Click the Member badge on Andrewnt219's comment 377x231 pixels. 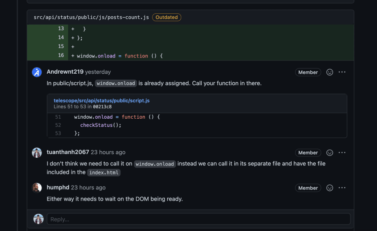coord(308,72)
